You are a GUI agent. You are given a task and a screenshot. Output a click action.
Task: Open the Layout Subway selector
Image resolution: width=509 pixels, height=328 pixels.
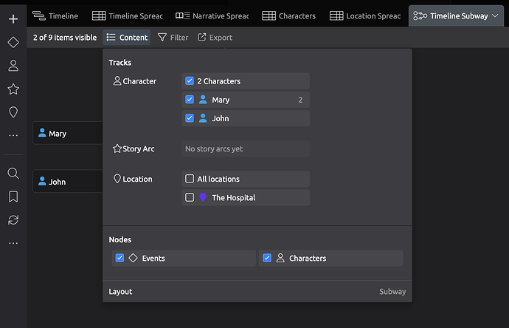(x=392, y=292)
